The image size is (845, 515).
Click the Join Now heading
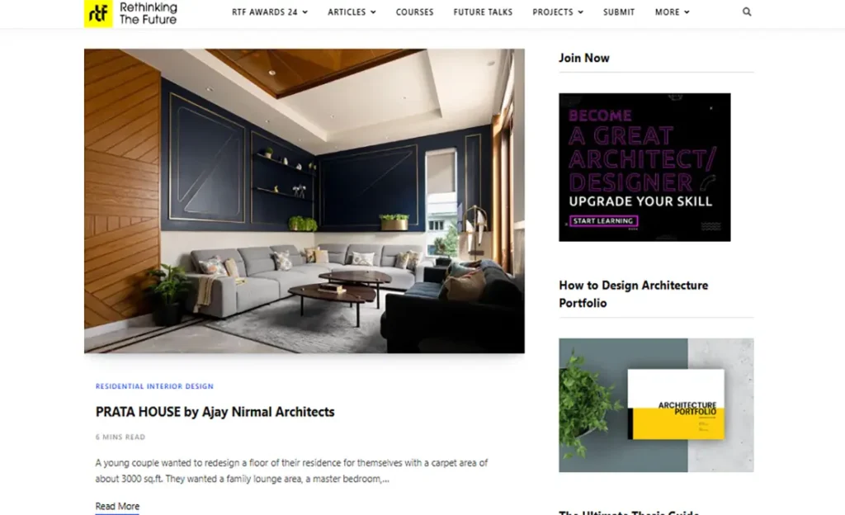584,58
